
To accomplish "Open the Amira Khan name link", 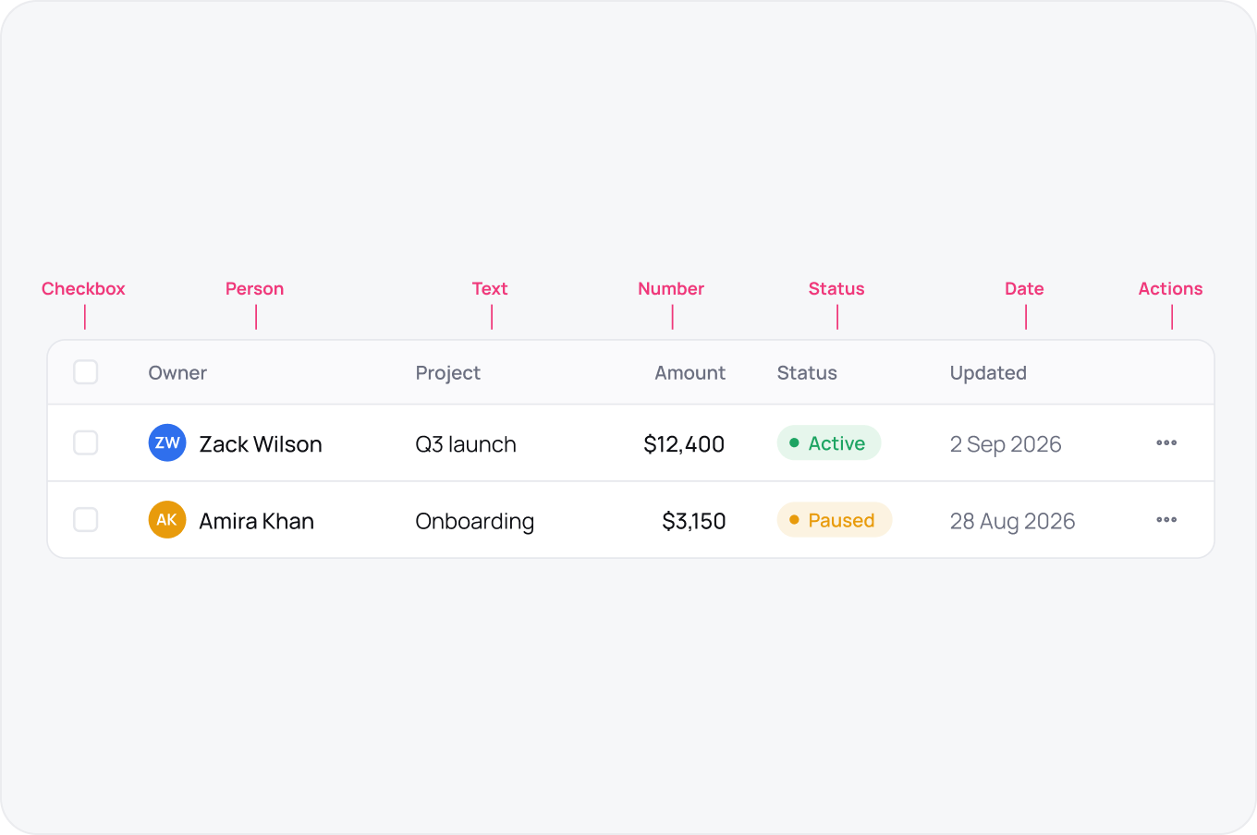I will click(x=257, y=521).
